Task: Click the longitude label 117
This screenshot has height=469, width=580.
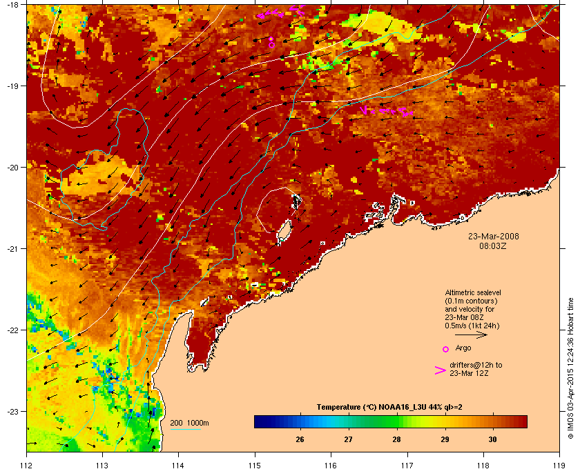Action: tap(407, 465)
